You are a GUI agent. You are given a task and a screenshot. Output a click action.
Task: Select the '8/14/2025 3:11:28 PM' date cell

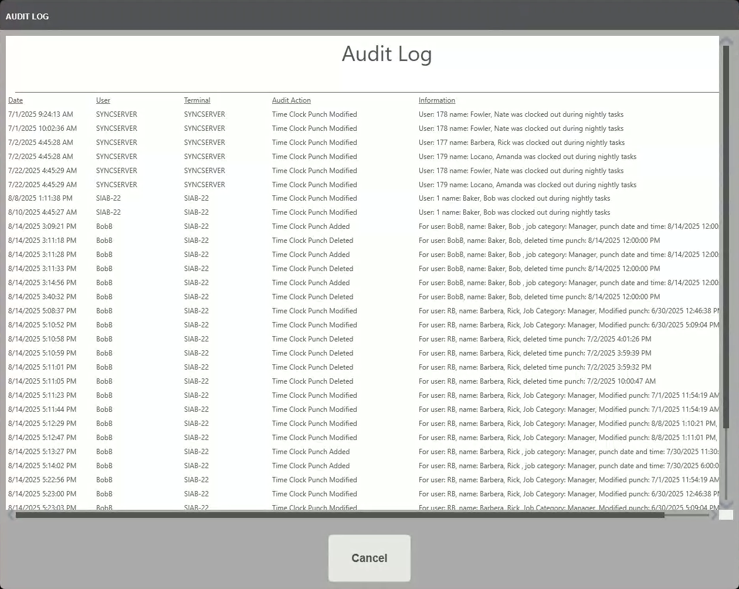click(42, 255)
